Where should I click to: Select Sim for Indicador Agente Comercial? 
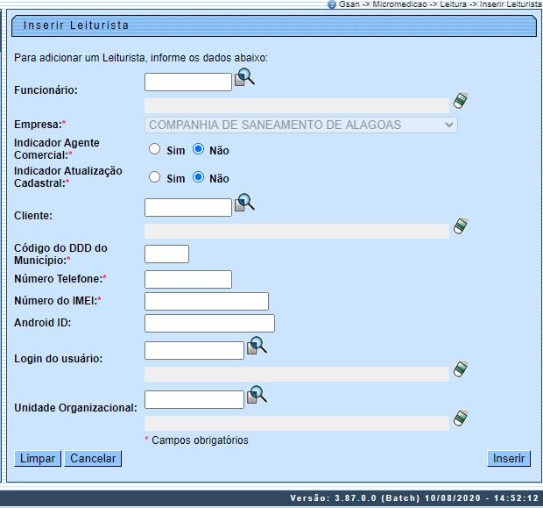[x=154, y=149]
